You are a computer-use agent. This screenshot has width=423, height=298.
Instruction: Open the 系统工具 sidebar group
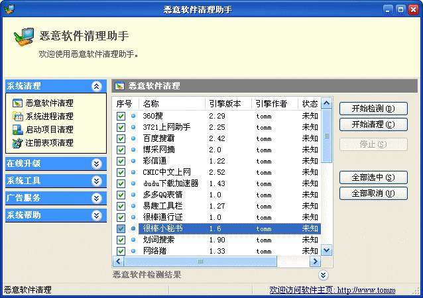coord(97,181)
